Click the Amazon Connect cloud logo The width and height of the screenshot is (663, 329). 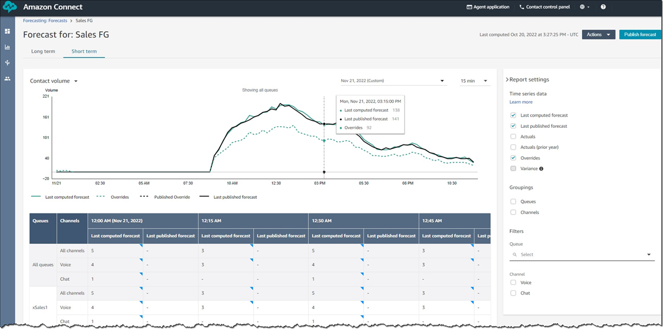point(8,7)
